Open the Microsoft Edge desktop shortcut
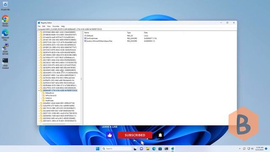The height and width of the screenshot is (152, 270). coord(5,35)
